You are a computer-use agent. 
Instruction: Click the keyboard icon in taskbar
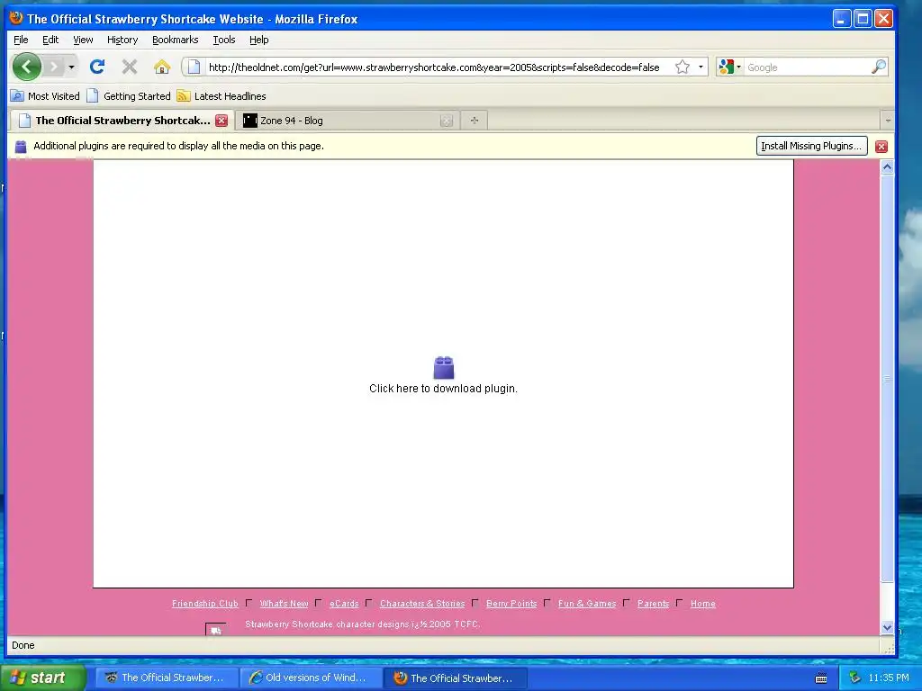coord(821,678)
